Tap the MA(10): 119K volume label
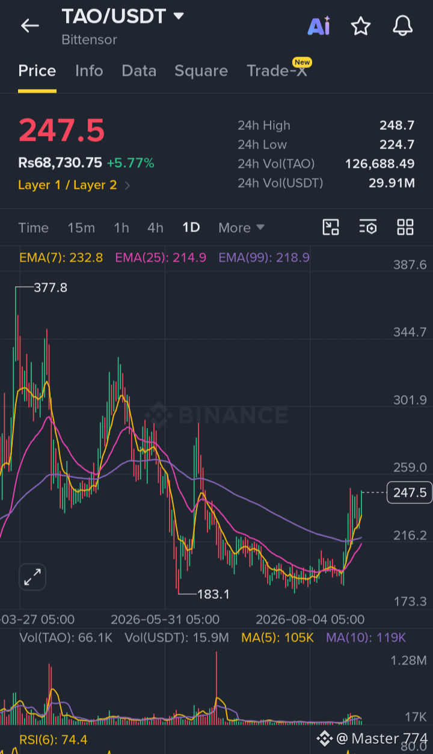Image resolution: width=433 pixels, height=754 pixels. click(366, 637)
